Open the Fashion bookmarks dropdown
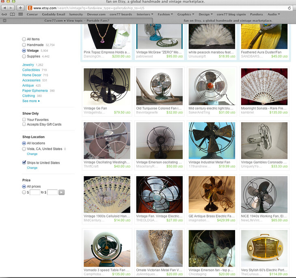This screenshot has height=278, width=296. click(x=165, y=14)
